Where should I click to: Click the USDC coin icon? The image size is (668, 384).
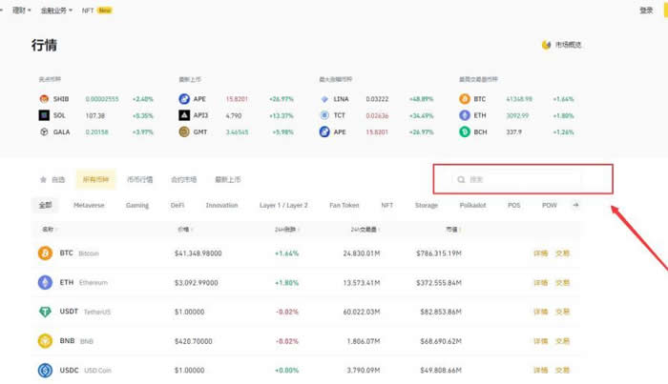[44, 370]
